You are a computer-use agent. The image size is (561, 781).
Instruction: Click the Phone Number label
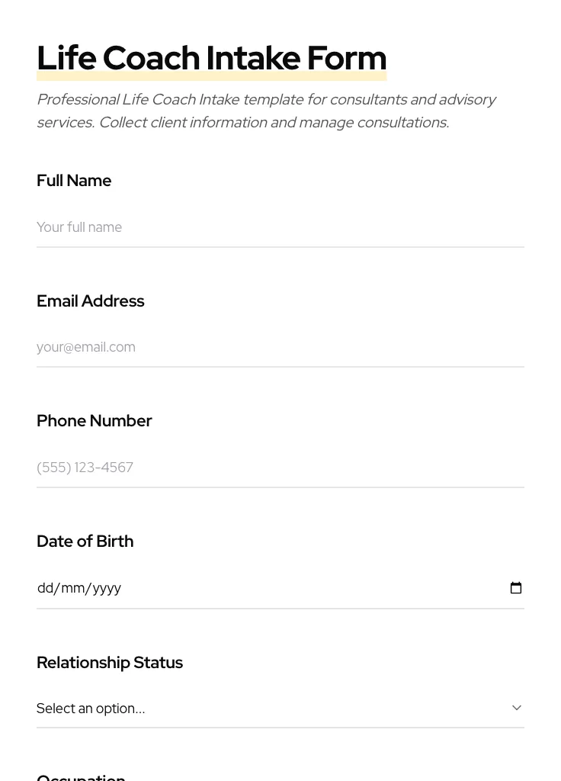(94, 421)
